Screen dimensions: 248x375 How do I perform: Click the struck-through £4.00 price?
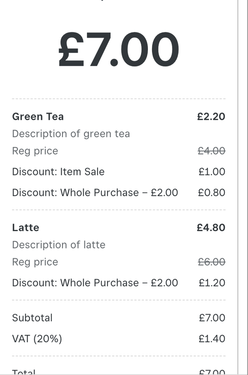tap(211, 151)
